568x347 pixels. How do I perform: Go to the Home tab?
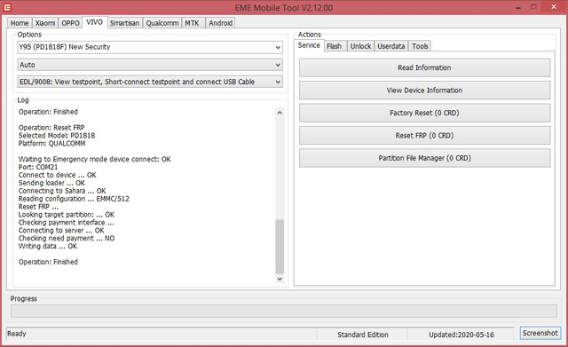20,23
